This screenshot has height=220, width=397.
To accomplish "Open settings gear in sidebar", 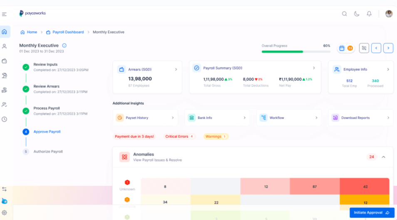I will [4, 212].
